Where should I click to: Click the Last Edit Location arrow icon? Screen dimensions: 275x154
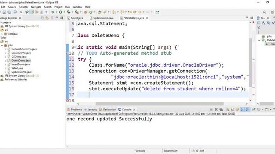(x=130, y=12)
